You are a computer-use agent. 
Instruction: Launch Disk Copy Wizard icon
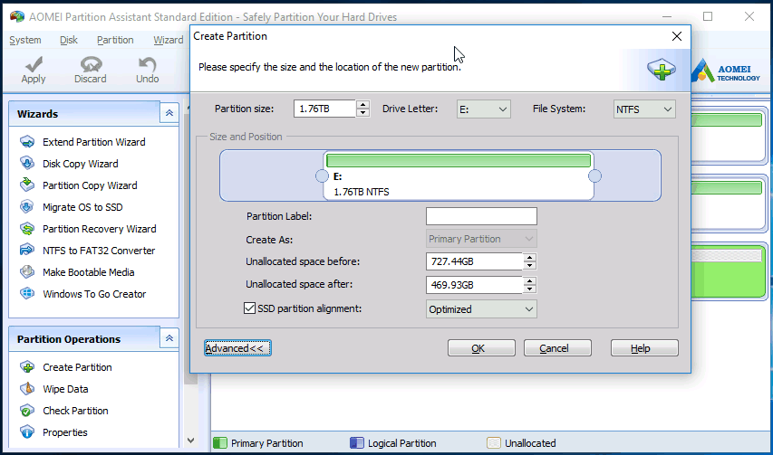27,164
